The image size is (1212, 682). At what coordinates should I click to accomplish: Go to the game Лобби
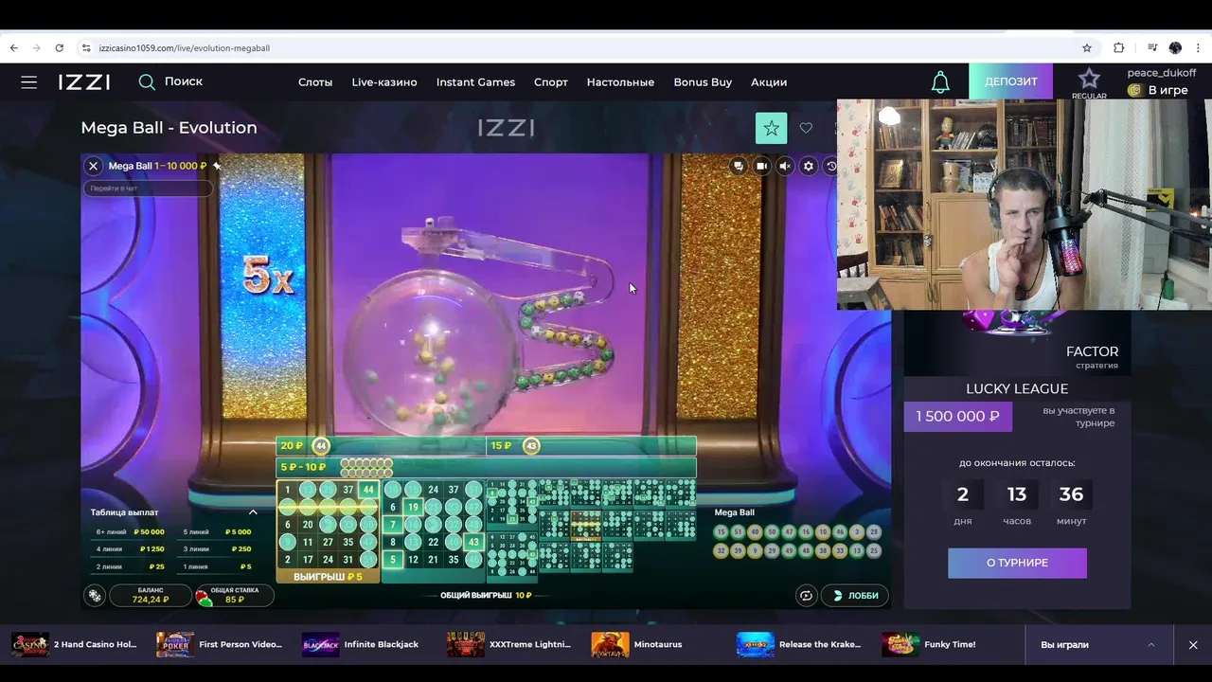854,596
